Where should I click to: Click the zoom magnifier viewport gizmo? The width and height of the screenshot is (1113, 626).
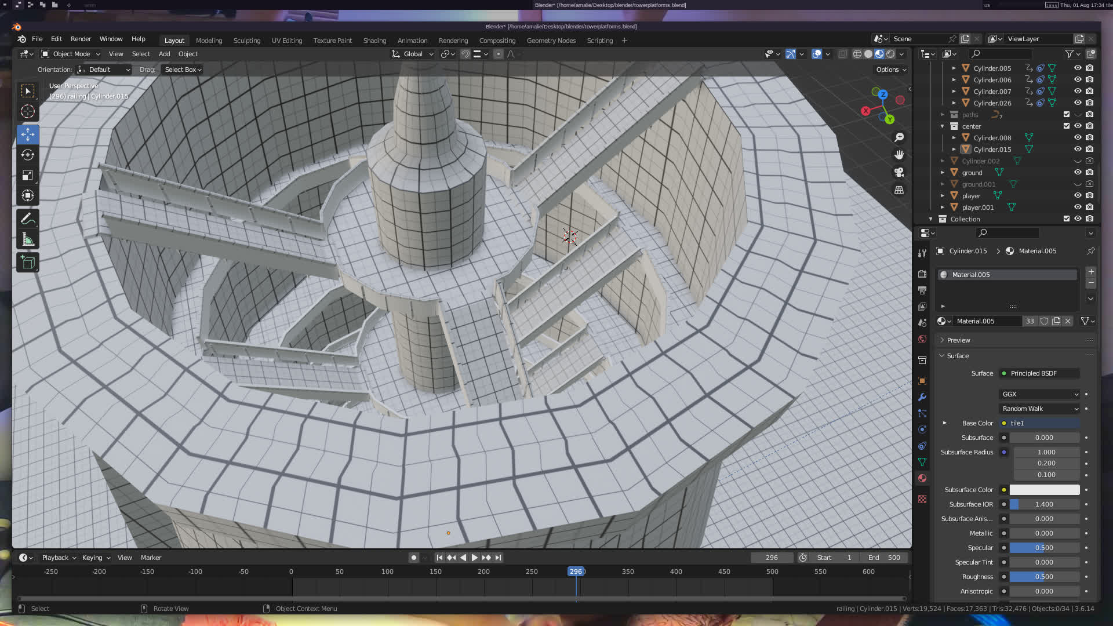click(899, 137)
